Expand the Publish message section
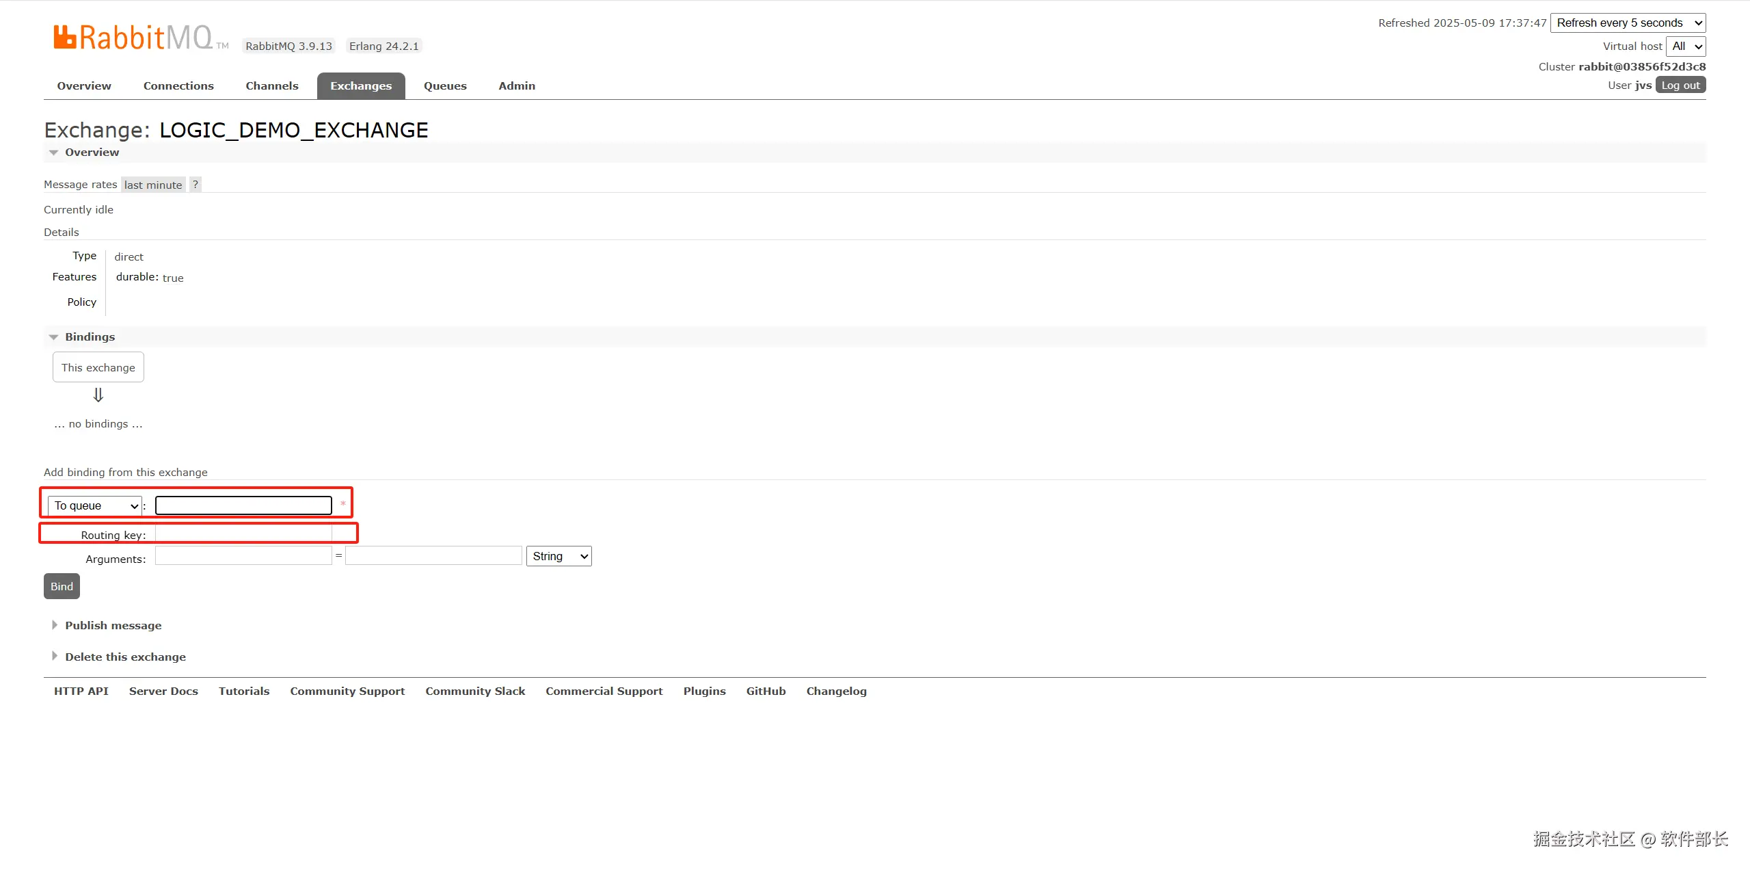Screen dimensions: 1750x870 pos(113,626)
